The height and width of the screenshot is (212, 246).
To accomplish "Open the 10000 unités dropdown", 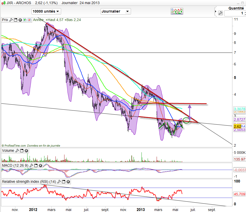I will [x=46, y=11].
